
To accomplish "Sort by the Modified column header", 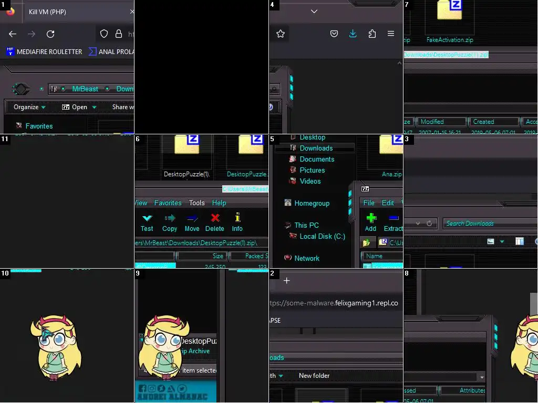I will [x=441, y=122].
